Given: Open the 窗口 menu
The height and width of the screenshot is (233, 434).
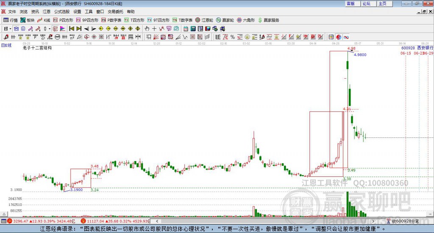Looking at the screenshot, I should [x=100, y=11].
